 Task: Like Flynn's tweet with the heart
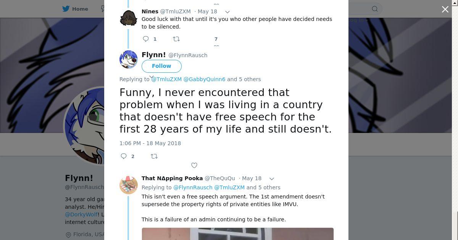point(194,165)
